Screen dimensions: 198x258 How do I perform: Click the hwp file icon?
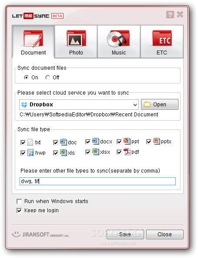[x=30, y=153]
